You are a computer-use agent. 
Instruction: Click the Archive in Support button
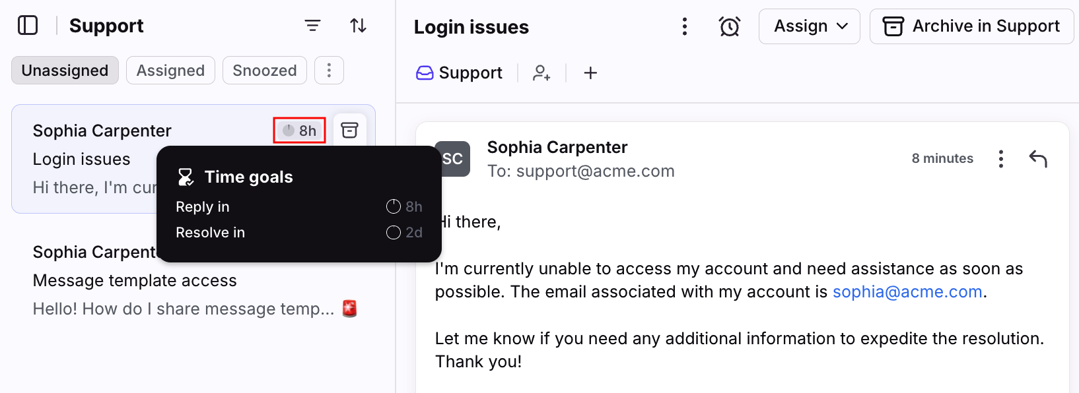pyautogui.click(x=972, y=26)
